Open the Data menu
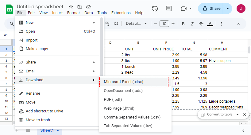 [88, 13]
